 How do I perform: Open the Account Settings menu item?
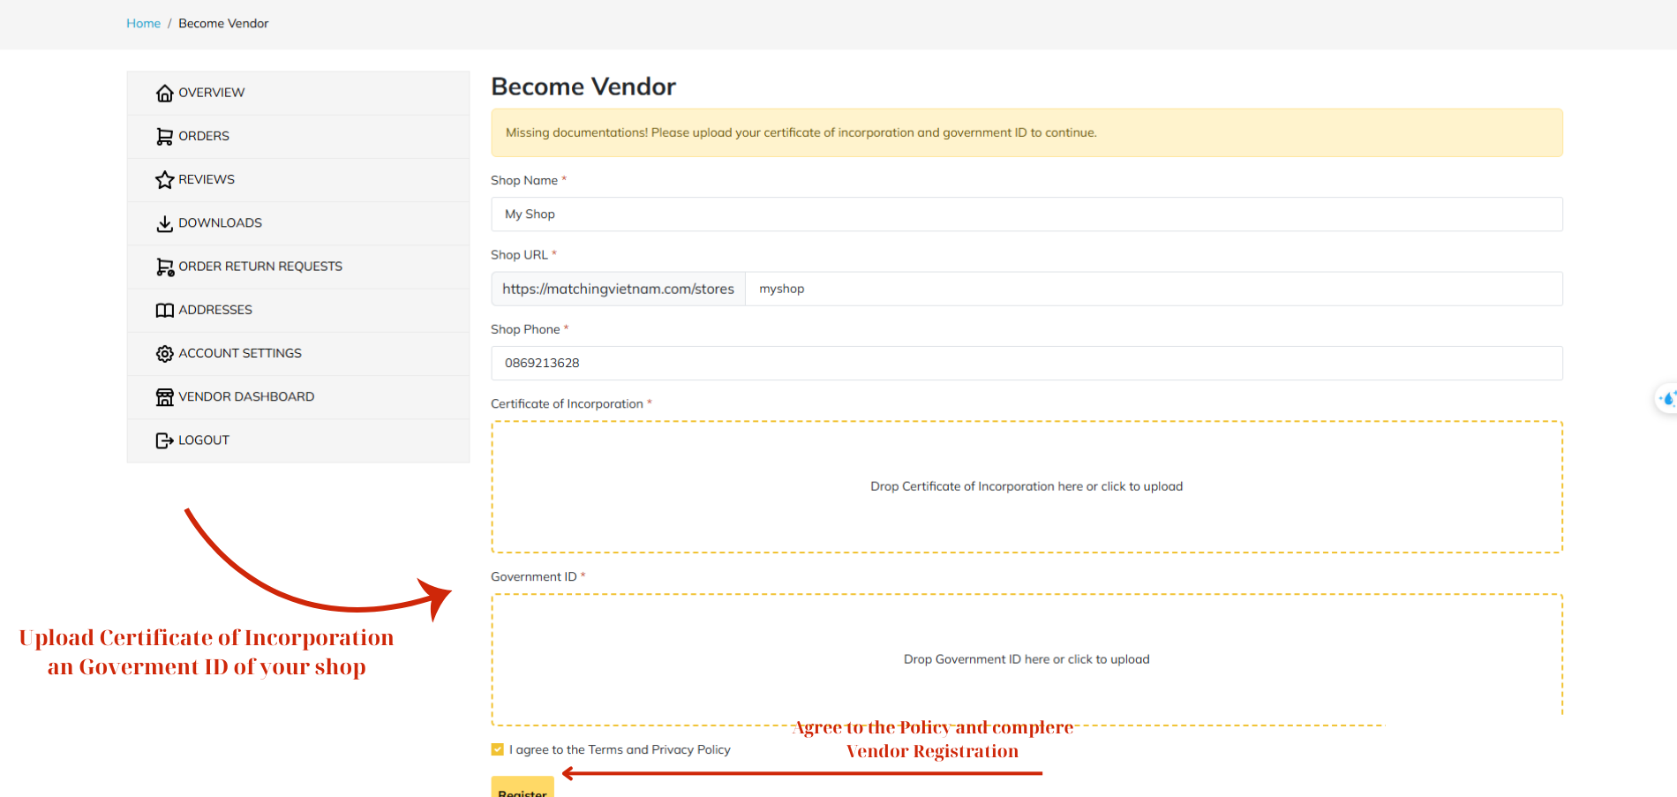pyautogui.click(x=240, y=353)
